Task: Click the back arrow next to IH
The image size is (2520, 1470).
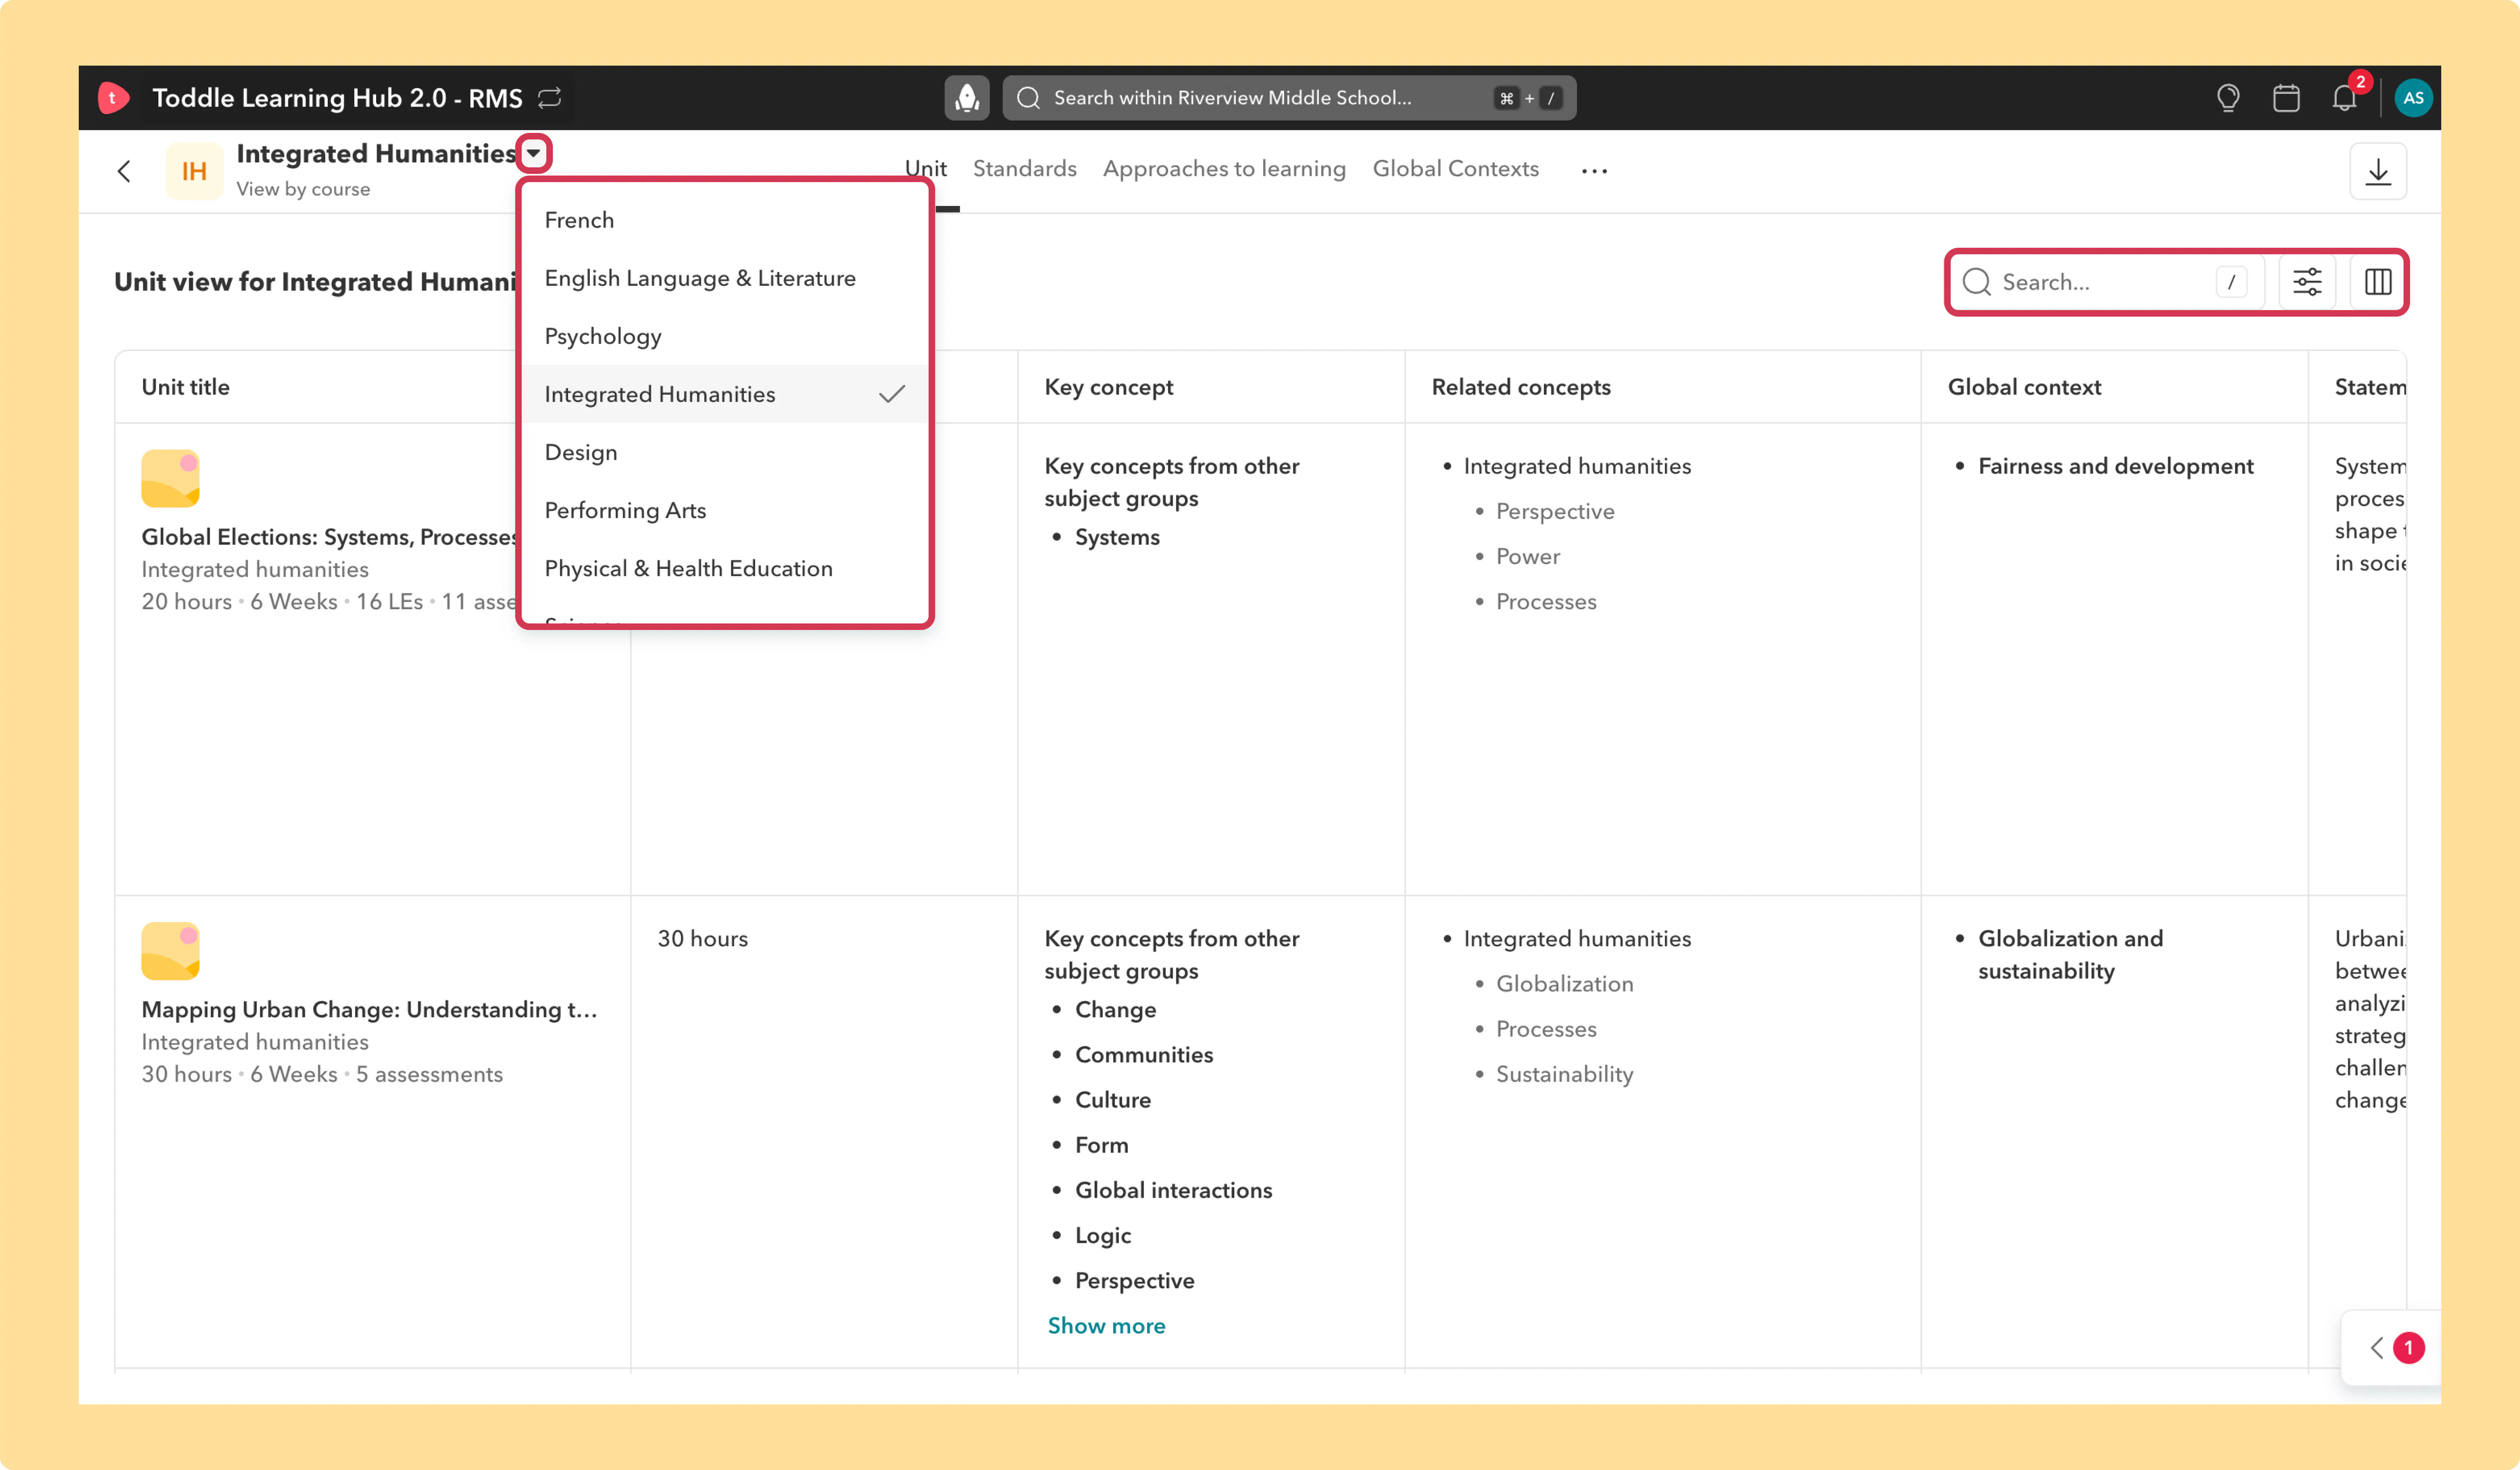Action: (124, 172)
